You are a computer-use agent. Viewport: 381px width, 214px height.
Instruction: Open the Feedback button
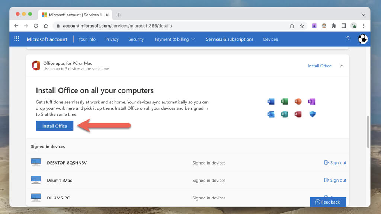pyautogui.click(x=328, y=202)
